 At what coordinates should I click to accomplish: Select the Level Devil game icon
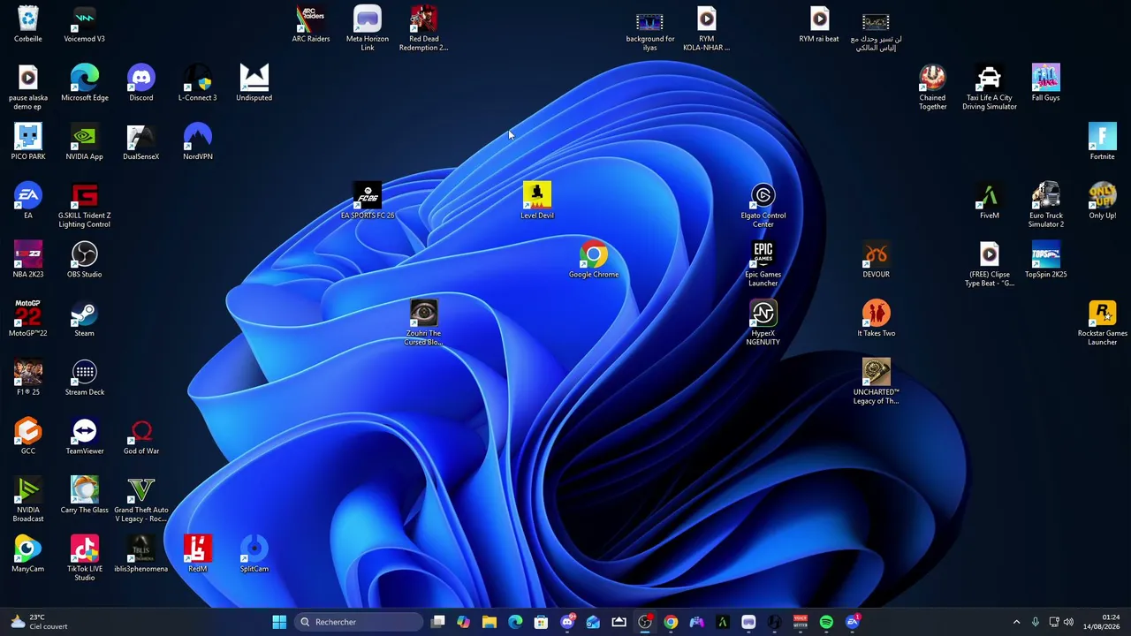click(537, 201)
